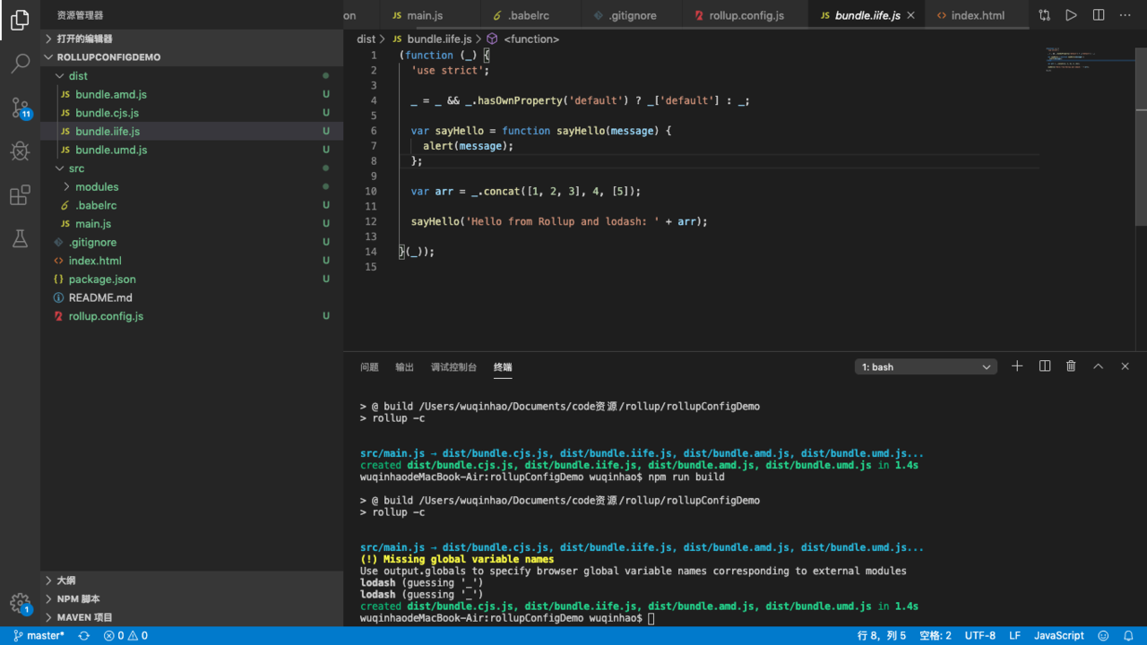Open README.md in the file tree
Screen dimensions: 1147x645
pyautogui.click(x=192, y=297)
